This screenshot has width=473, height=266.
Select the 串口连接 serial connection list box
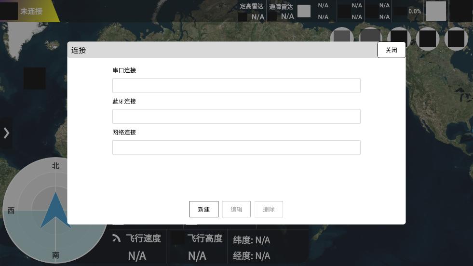click(236, 85)
